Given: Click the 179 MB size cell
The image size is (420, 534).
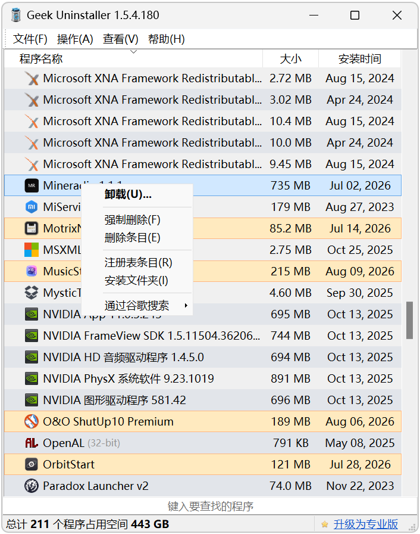Looking at the screenshot, I should (x=290, y=207).
